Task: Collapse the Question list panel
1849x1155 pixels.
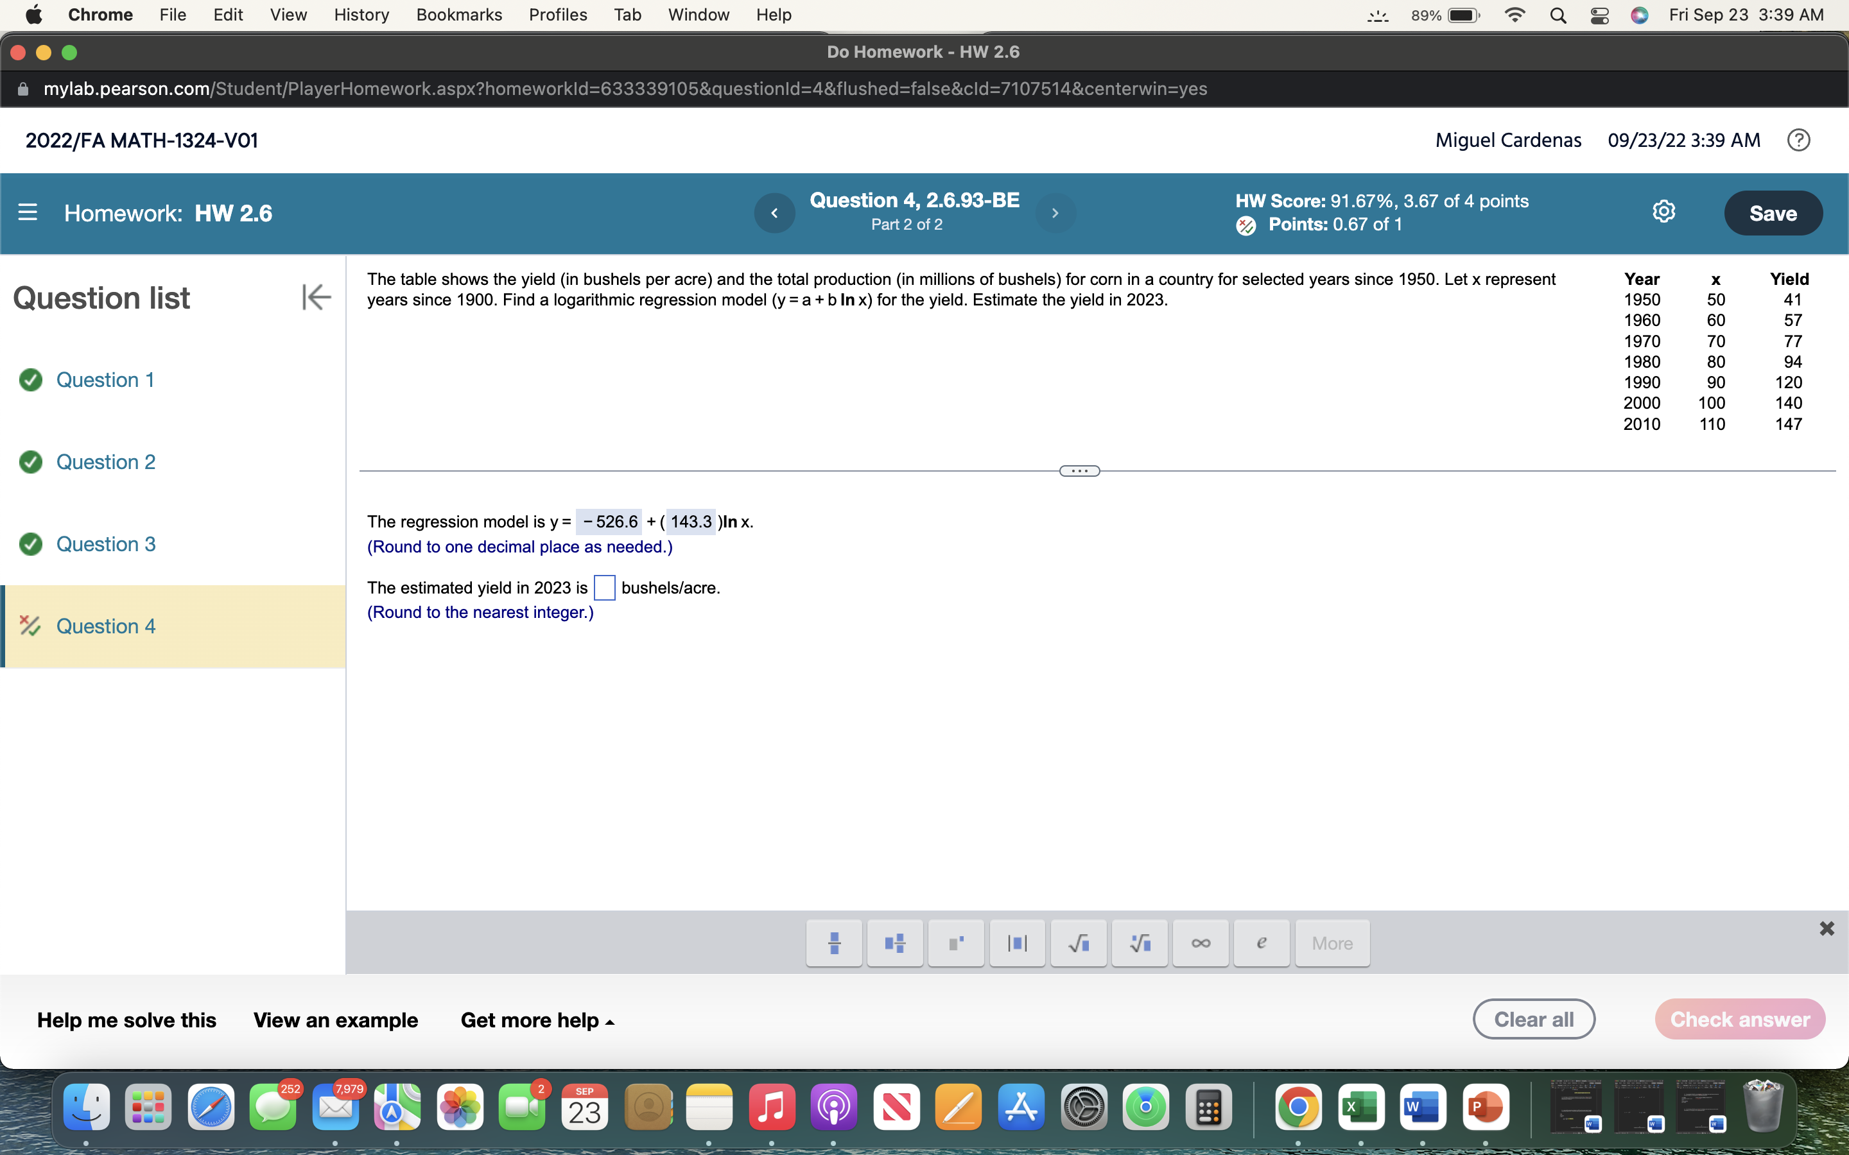Action: tap(315, 297)
